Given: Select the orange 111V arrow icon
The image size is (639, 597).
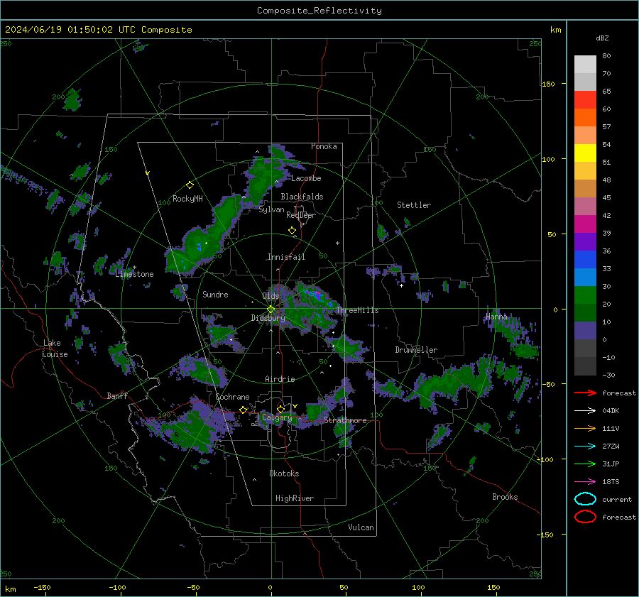Looking at the screenshot, I should (x=585, y=428).
